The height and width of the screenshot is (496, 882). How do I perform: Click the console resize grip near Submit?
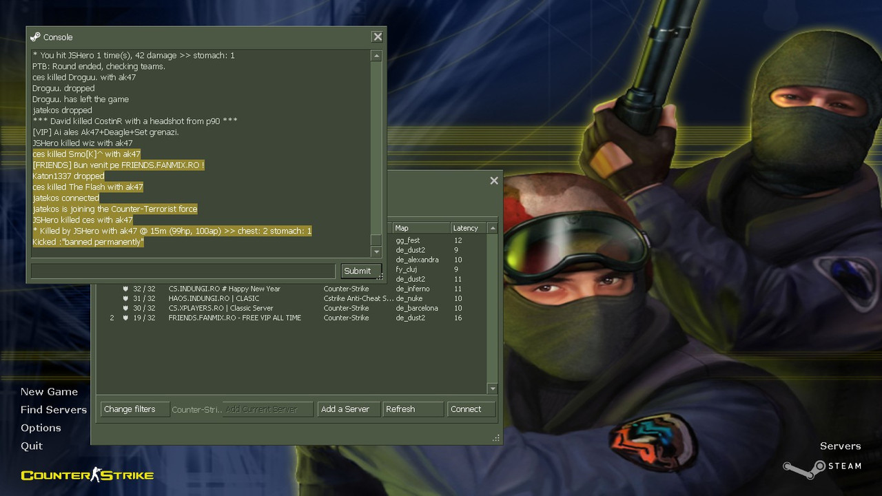point(380,276)
